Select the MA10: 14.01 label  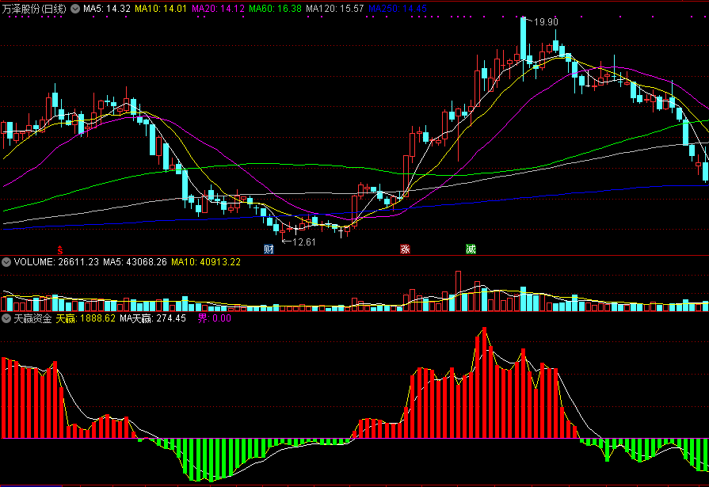(x=161, y=9)
